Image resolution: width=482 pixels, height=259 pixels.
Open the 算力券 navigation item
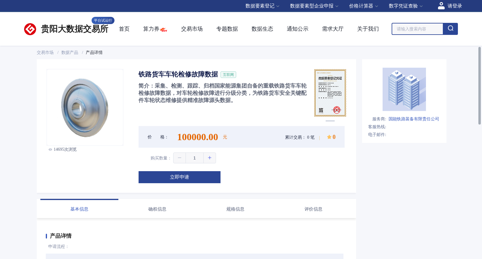click(x=151, y=29)
